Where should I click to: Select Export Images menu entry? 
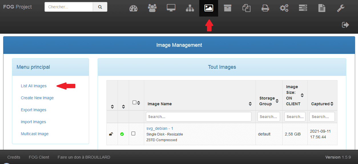pos(33,110)
